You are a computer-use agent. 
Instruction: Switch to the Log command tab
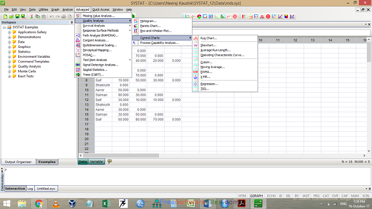pyautogui.click(x=30, y=189)
